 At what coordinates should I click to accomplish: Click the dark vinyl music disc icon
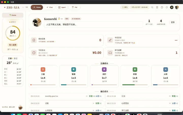172,7
